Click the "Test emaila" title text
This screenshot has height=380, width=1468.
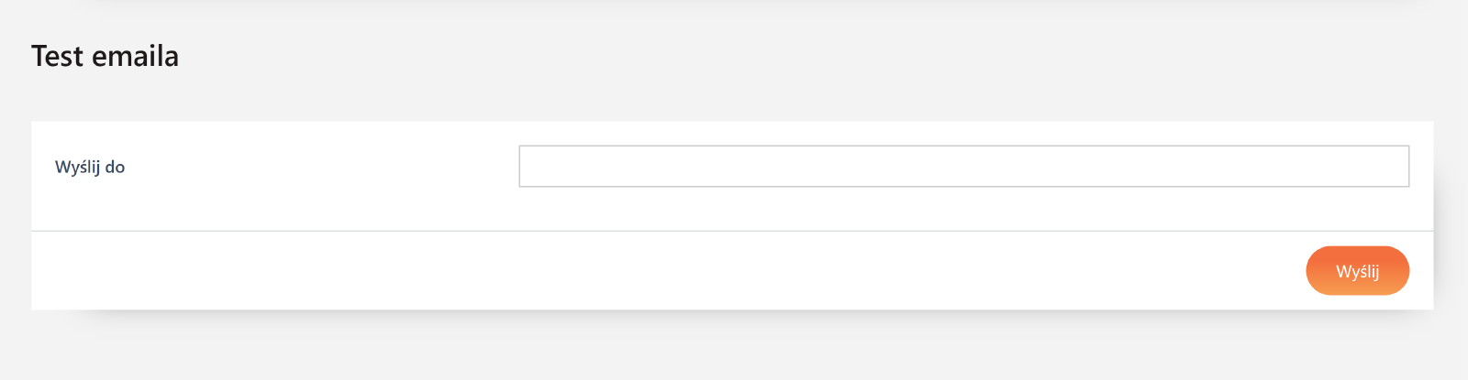point(106,57)
